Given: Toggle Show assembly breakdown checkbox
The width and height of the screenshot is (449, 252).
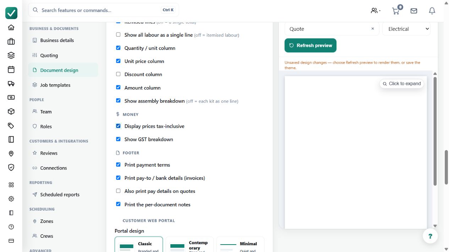Looking at the screenshot, I should point(118,101).
